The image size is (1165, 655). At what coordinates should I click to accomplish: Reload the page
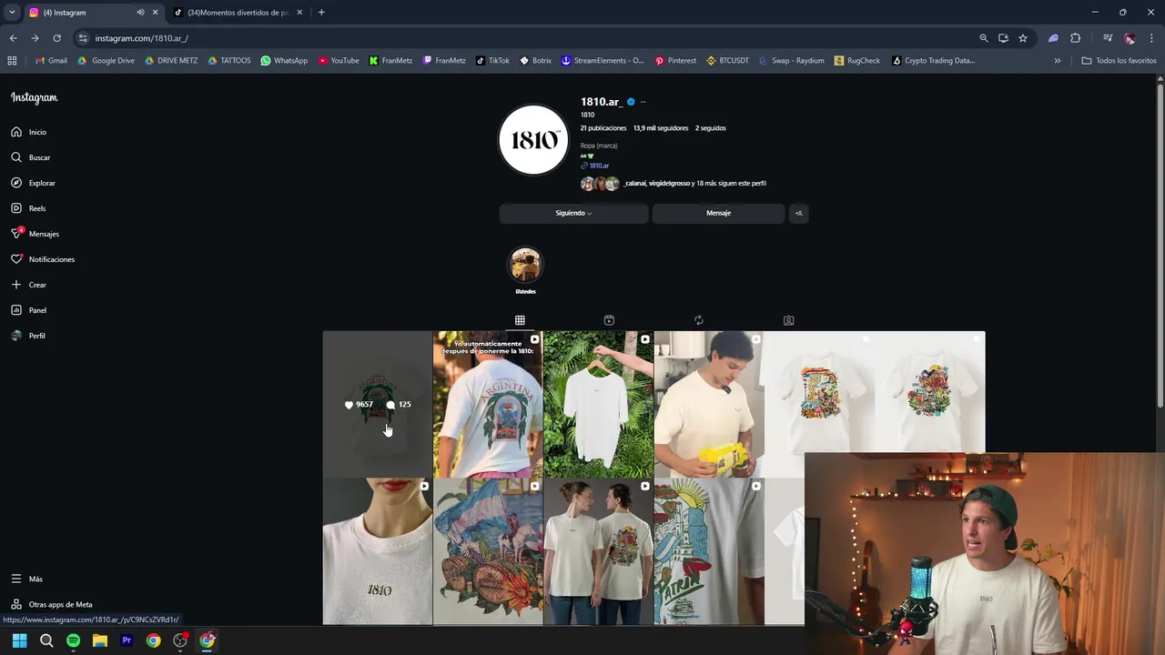point(56,38)
